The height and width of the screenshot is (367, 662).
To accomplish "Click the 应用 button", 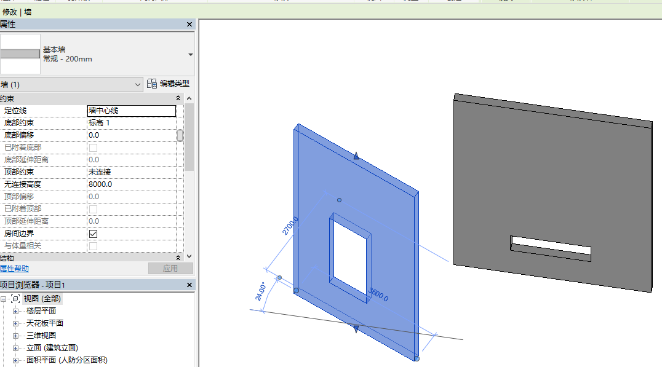I will tap(170, 268).
